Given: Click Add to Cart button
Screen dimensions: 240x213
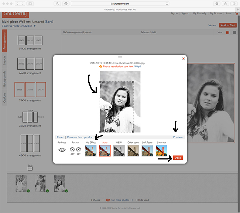Looking at the screenshot, I should click(x=228, y=25).
